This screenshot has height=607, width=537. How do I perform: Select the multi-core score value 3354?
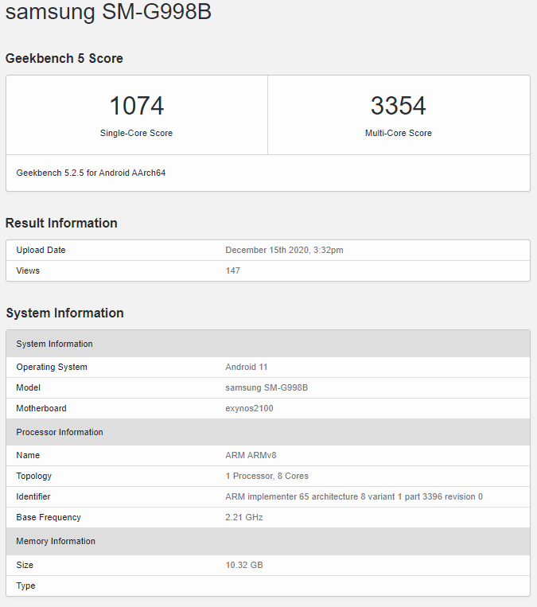(x=398, y=106)
